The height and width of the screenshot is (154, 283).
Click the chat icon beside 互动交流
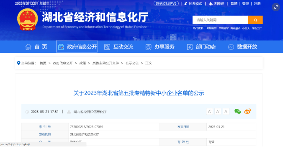click(107, 47)
